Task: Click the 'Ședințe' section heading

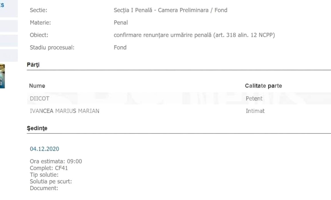Action: coord(37,129)
